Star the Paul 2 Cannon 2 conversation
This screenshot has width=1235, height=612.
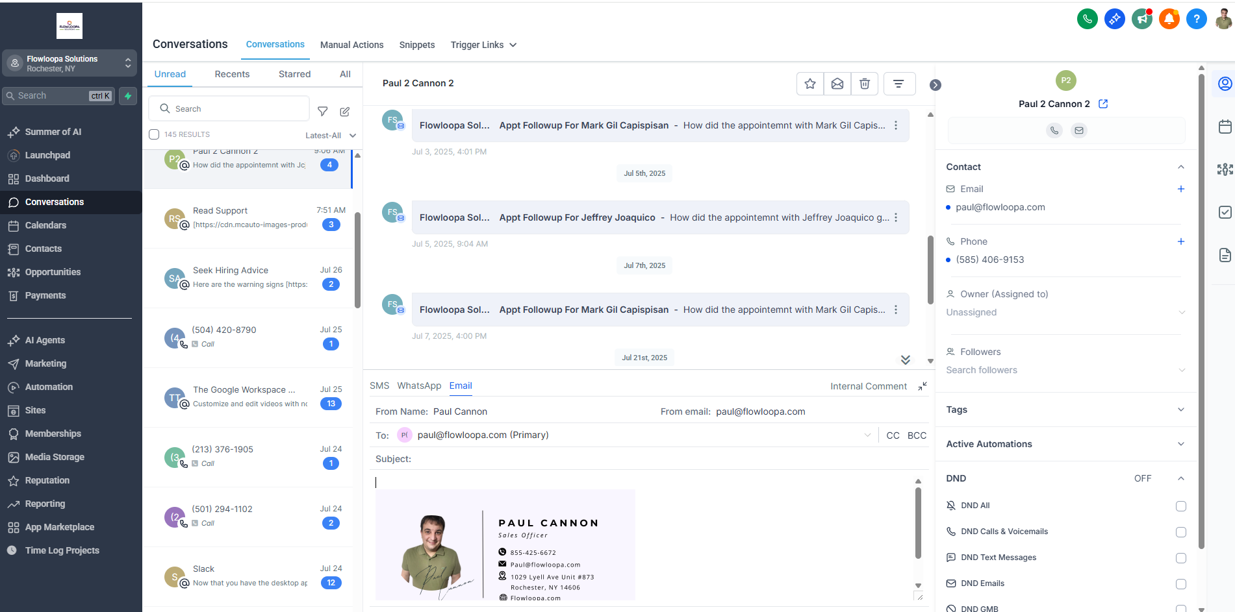click(810, 84)
